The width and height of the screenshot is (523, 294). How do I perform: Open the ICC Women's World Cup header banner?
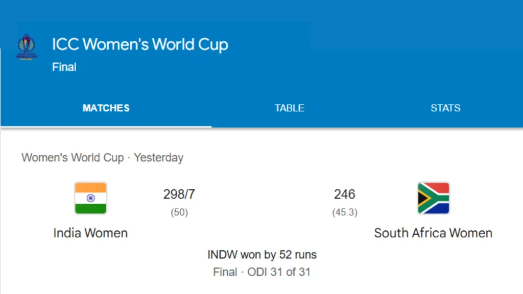pos(139,44)
